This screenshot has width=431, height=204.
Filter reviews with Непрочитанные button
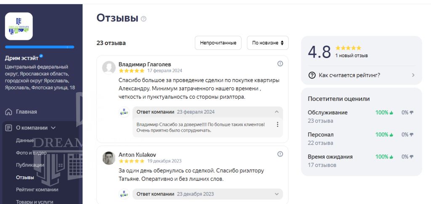coord(218,43)
